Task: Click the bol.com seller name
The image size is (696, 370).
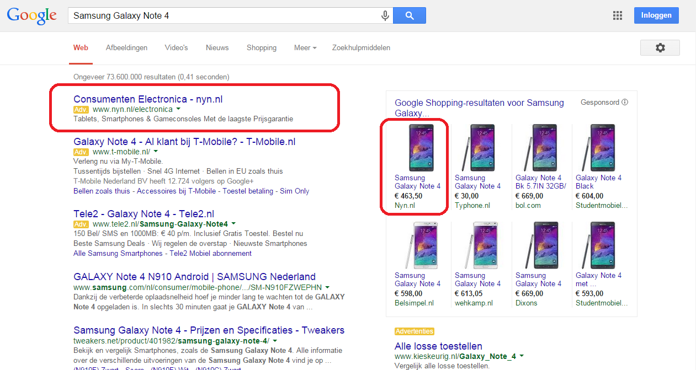Action: [528, 205]
